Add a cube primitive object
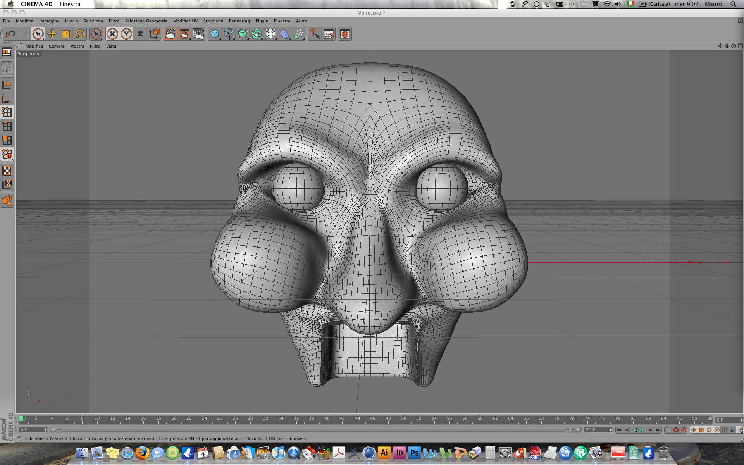 point(215,34)
